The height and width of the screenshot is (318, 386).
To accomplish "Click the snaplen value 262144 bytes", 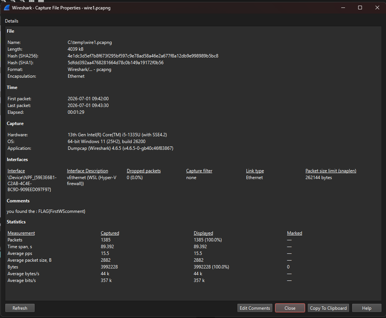I will click(x=319, y=178).
